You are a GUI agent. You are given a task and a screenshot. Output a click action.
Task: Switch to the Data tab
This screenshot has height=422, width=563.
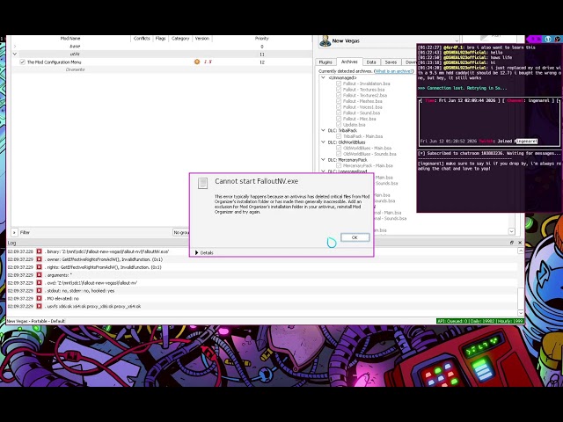pyautogui.click(x=371, y=62)
